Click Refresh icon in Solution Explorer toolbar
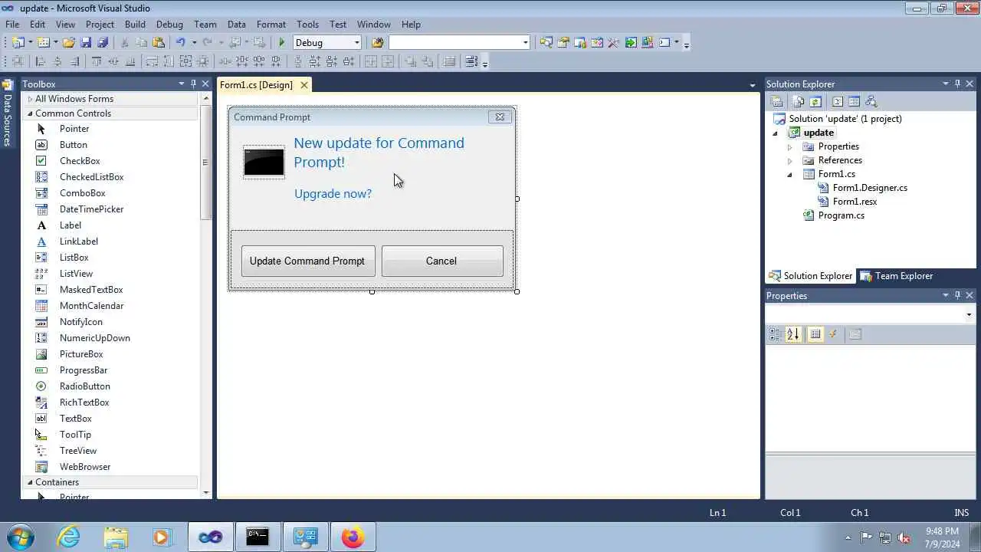The height and width of the screenshot is (552, 981). [815, 101]
